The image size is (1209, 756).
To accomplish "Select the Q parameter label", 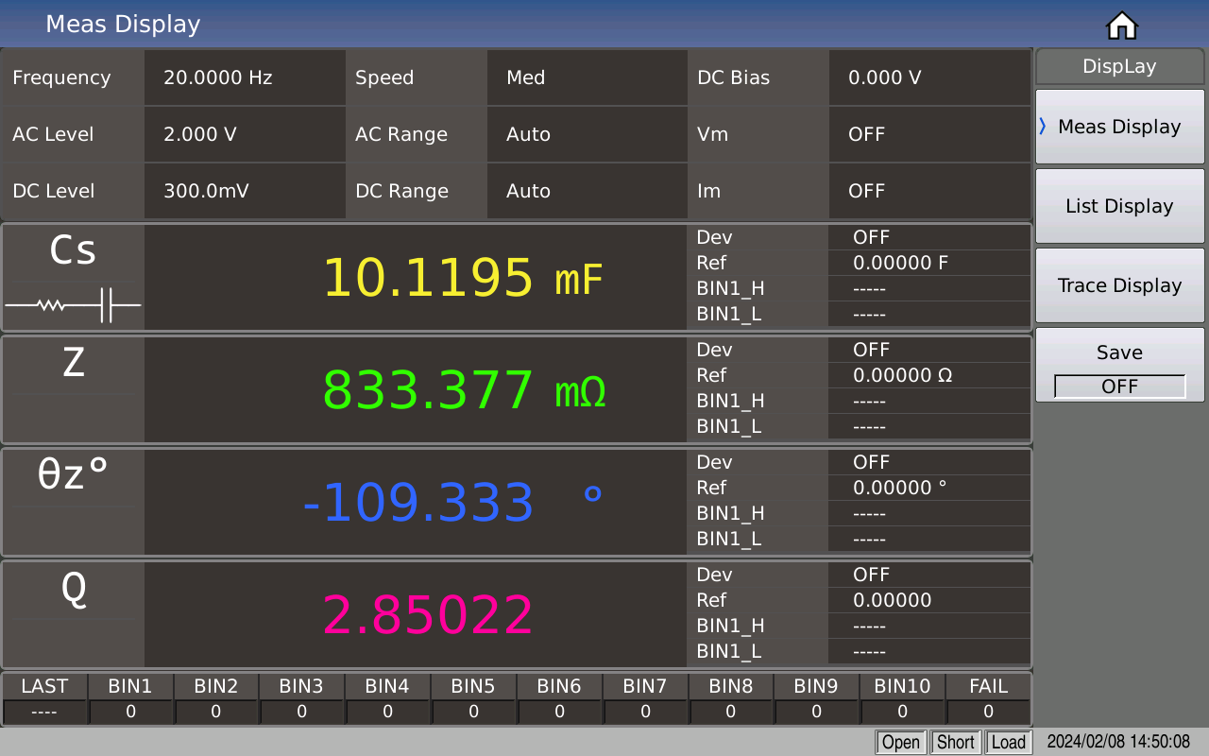I will click(x=74, y=589).
